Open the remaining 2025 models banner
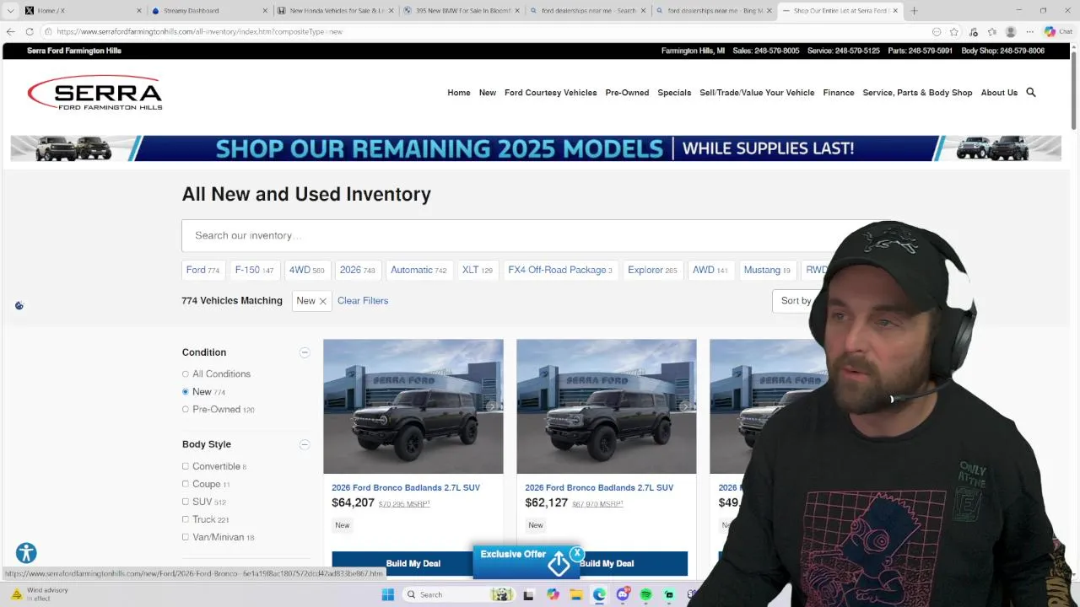This screenshot has width=1080, height=607. (x=536, y=148)
